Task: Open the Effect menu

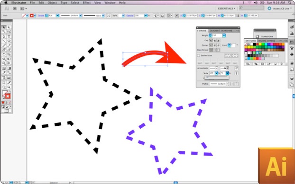Action: 87,3
